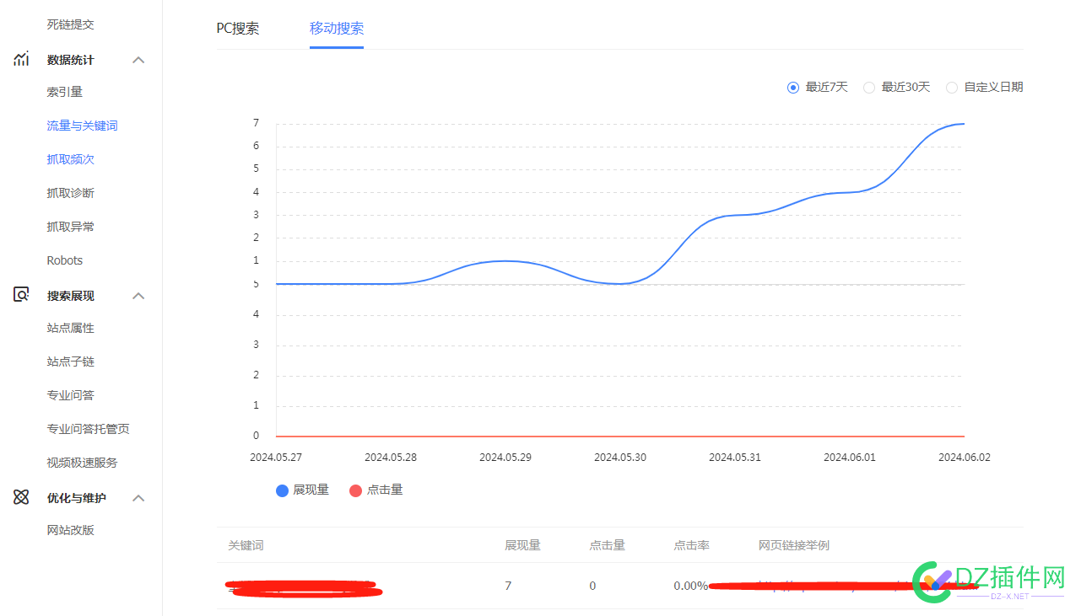Open 专业问答托管页 in the sidebar

(x=89, y=429)
